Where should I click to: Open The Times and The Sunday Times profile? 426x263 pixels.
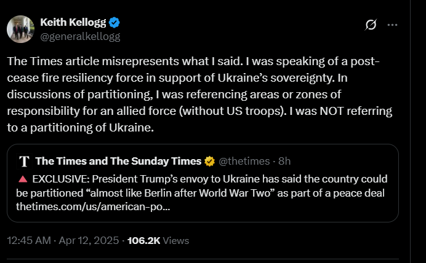click(118, 162)
